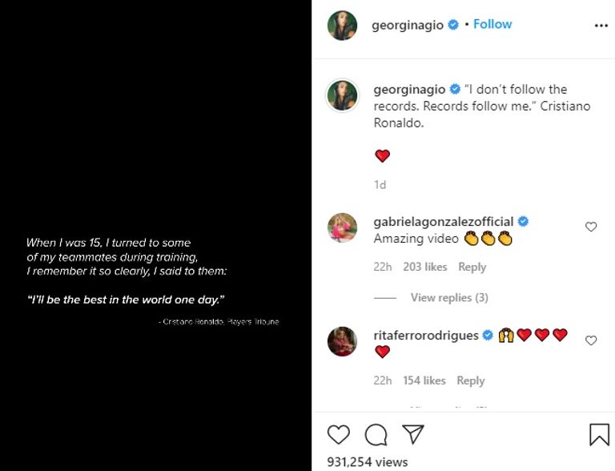615x471 pixels.
Task: Open gabrielagonzalezofficial's avatar
Action: pos(342,227)
